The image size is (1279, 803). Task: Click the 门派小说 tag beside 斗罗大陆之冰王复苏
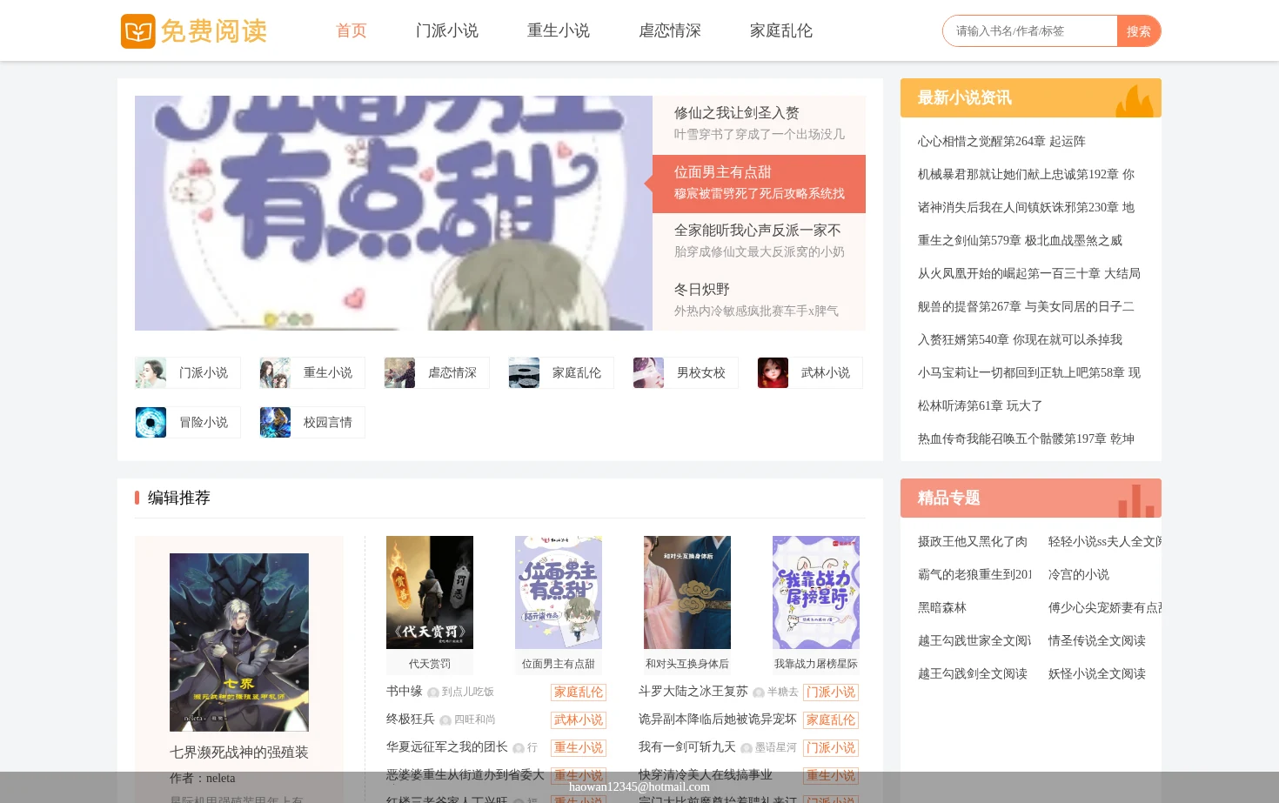click(831, 693)
